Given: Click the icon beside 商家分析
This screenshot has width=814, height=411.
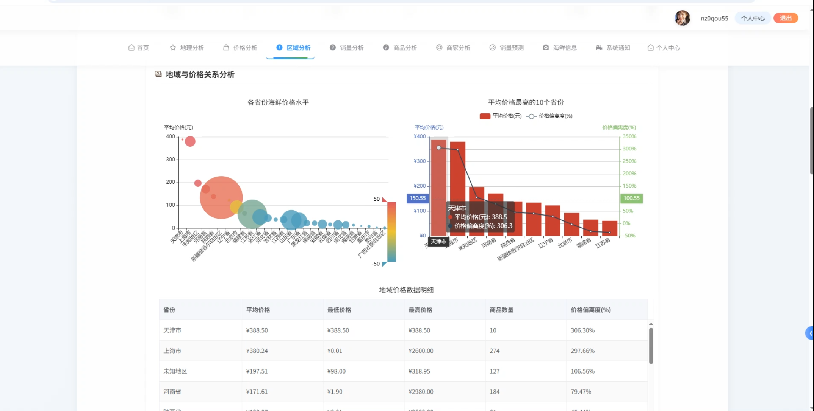Looking at the screenshot, I should pyautogui.click(x=439, y=47).
